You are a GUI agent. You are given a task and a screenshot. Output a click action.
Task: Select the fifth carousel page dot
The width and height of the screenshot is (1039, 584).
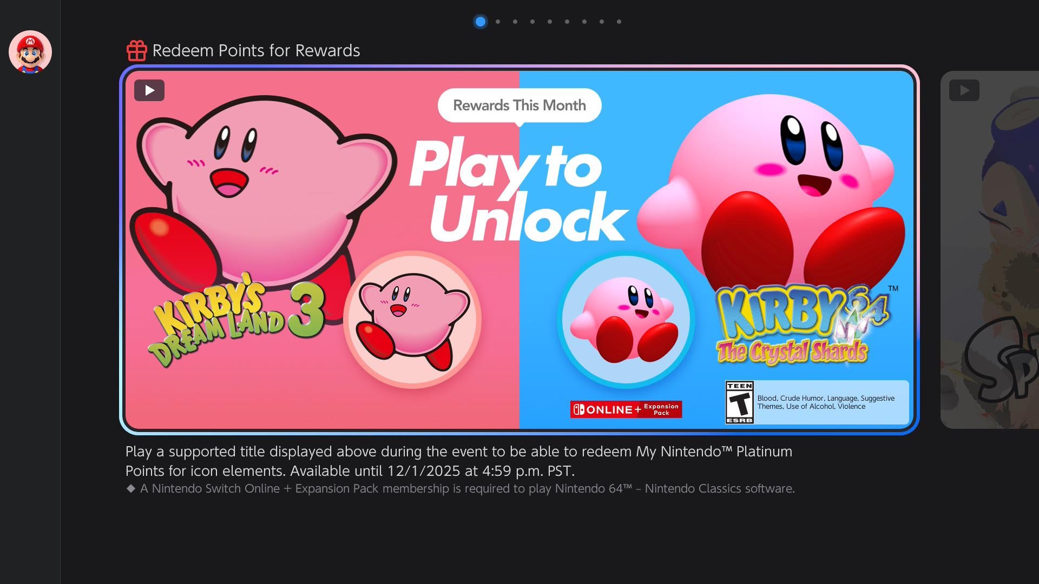pos(550,22)
